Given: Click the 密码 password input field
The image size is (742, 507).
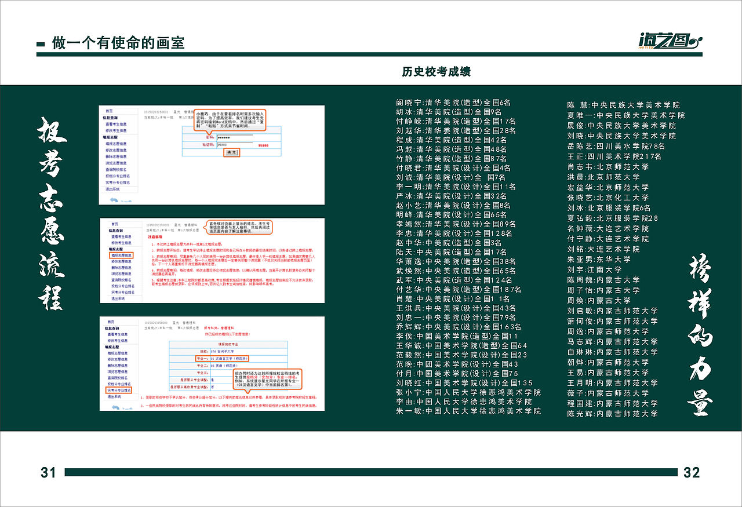Looking at the screenshot, I should pos(235,137).
